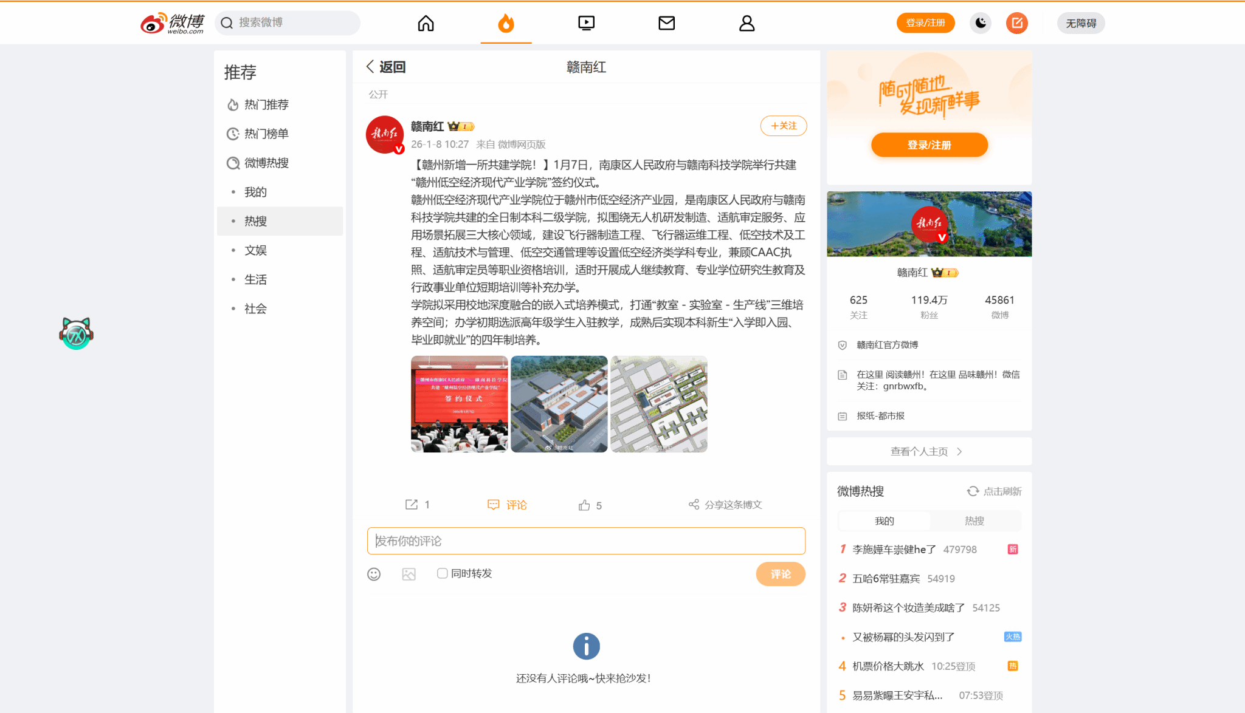Open the profile person icon

pos(747,23)
